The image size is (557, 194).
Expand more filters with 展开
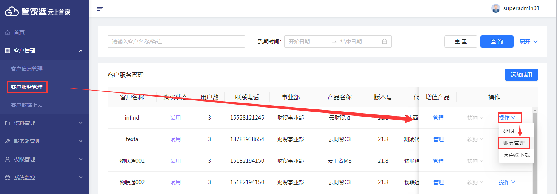[528, 42]
